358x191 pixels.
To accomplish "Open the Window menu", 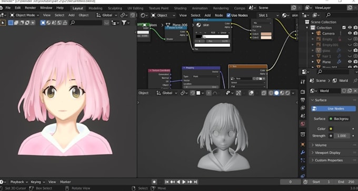I will pyautogui.click(x=46, y=8).
